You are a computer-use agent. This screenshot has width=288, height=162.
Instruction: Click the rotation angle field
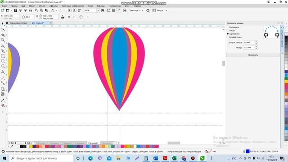29,17
